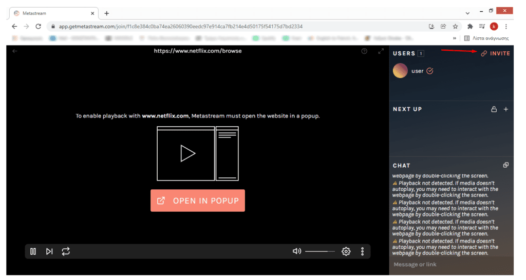Click the USERS count badge
Image resolution: width=526 pixels, height=280 pixels.
421,53
